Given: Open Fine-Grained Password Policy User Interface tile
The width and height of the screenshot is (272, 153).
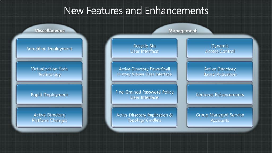Looking at the screenshot, I should click(x=144, y=95).
